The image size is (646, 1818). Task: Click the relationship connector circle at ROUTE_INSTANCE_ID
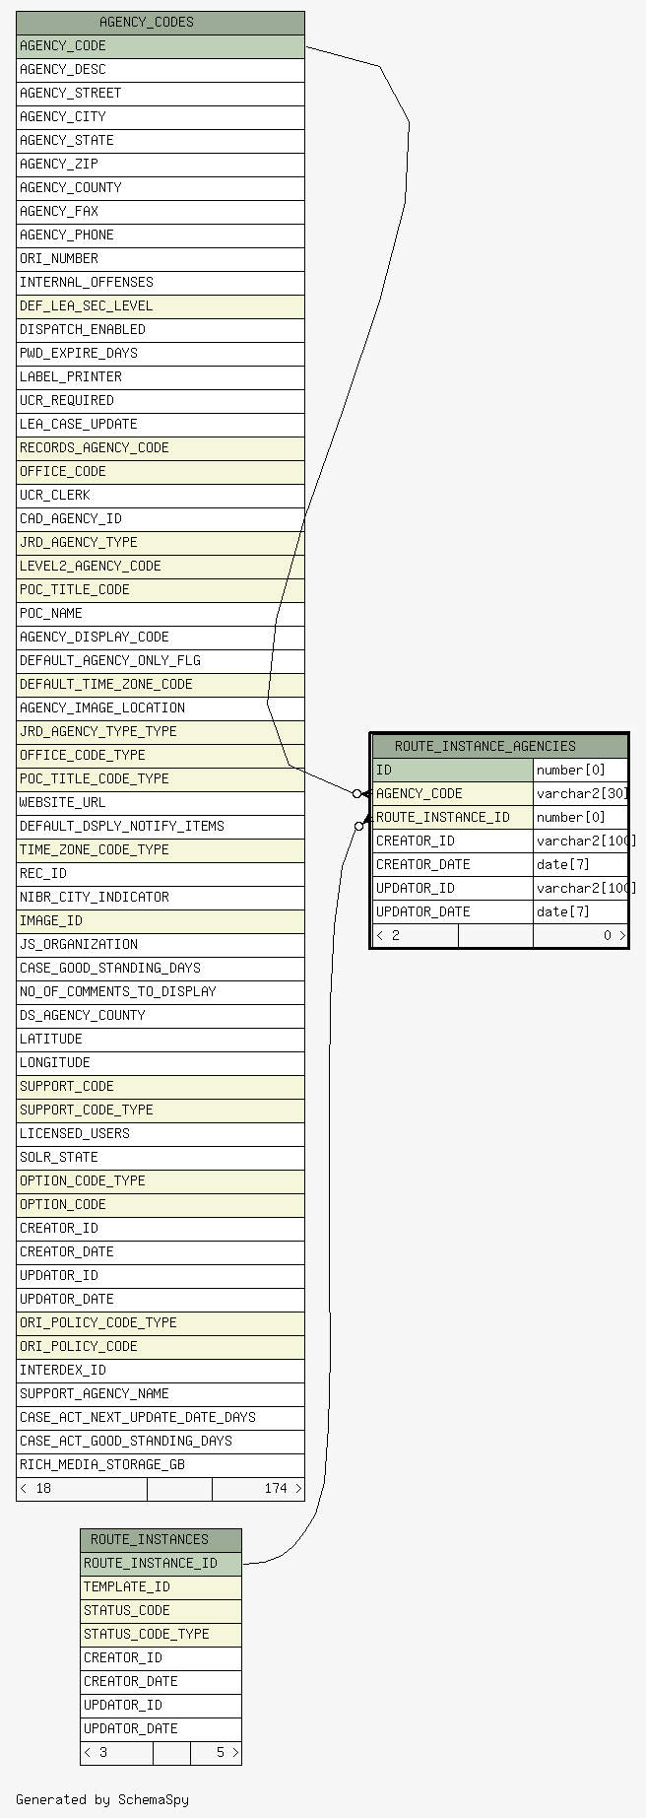[x=358, y=827]
